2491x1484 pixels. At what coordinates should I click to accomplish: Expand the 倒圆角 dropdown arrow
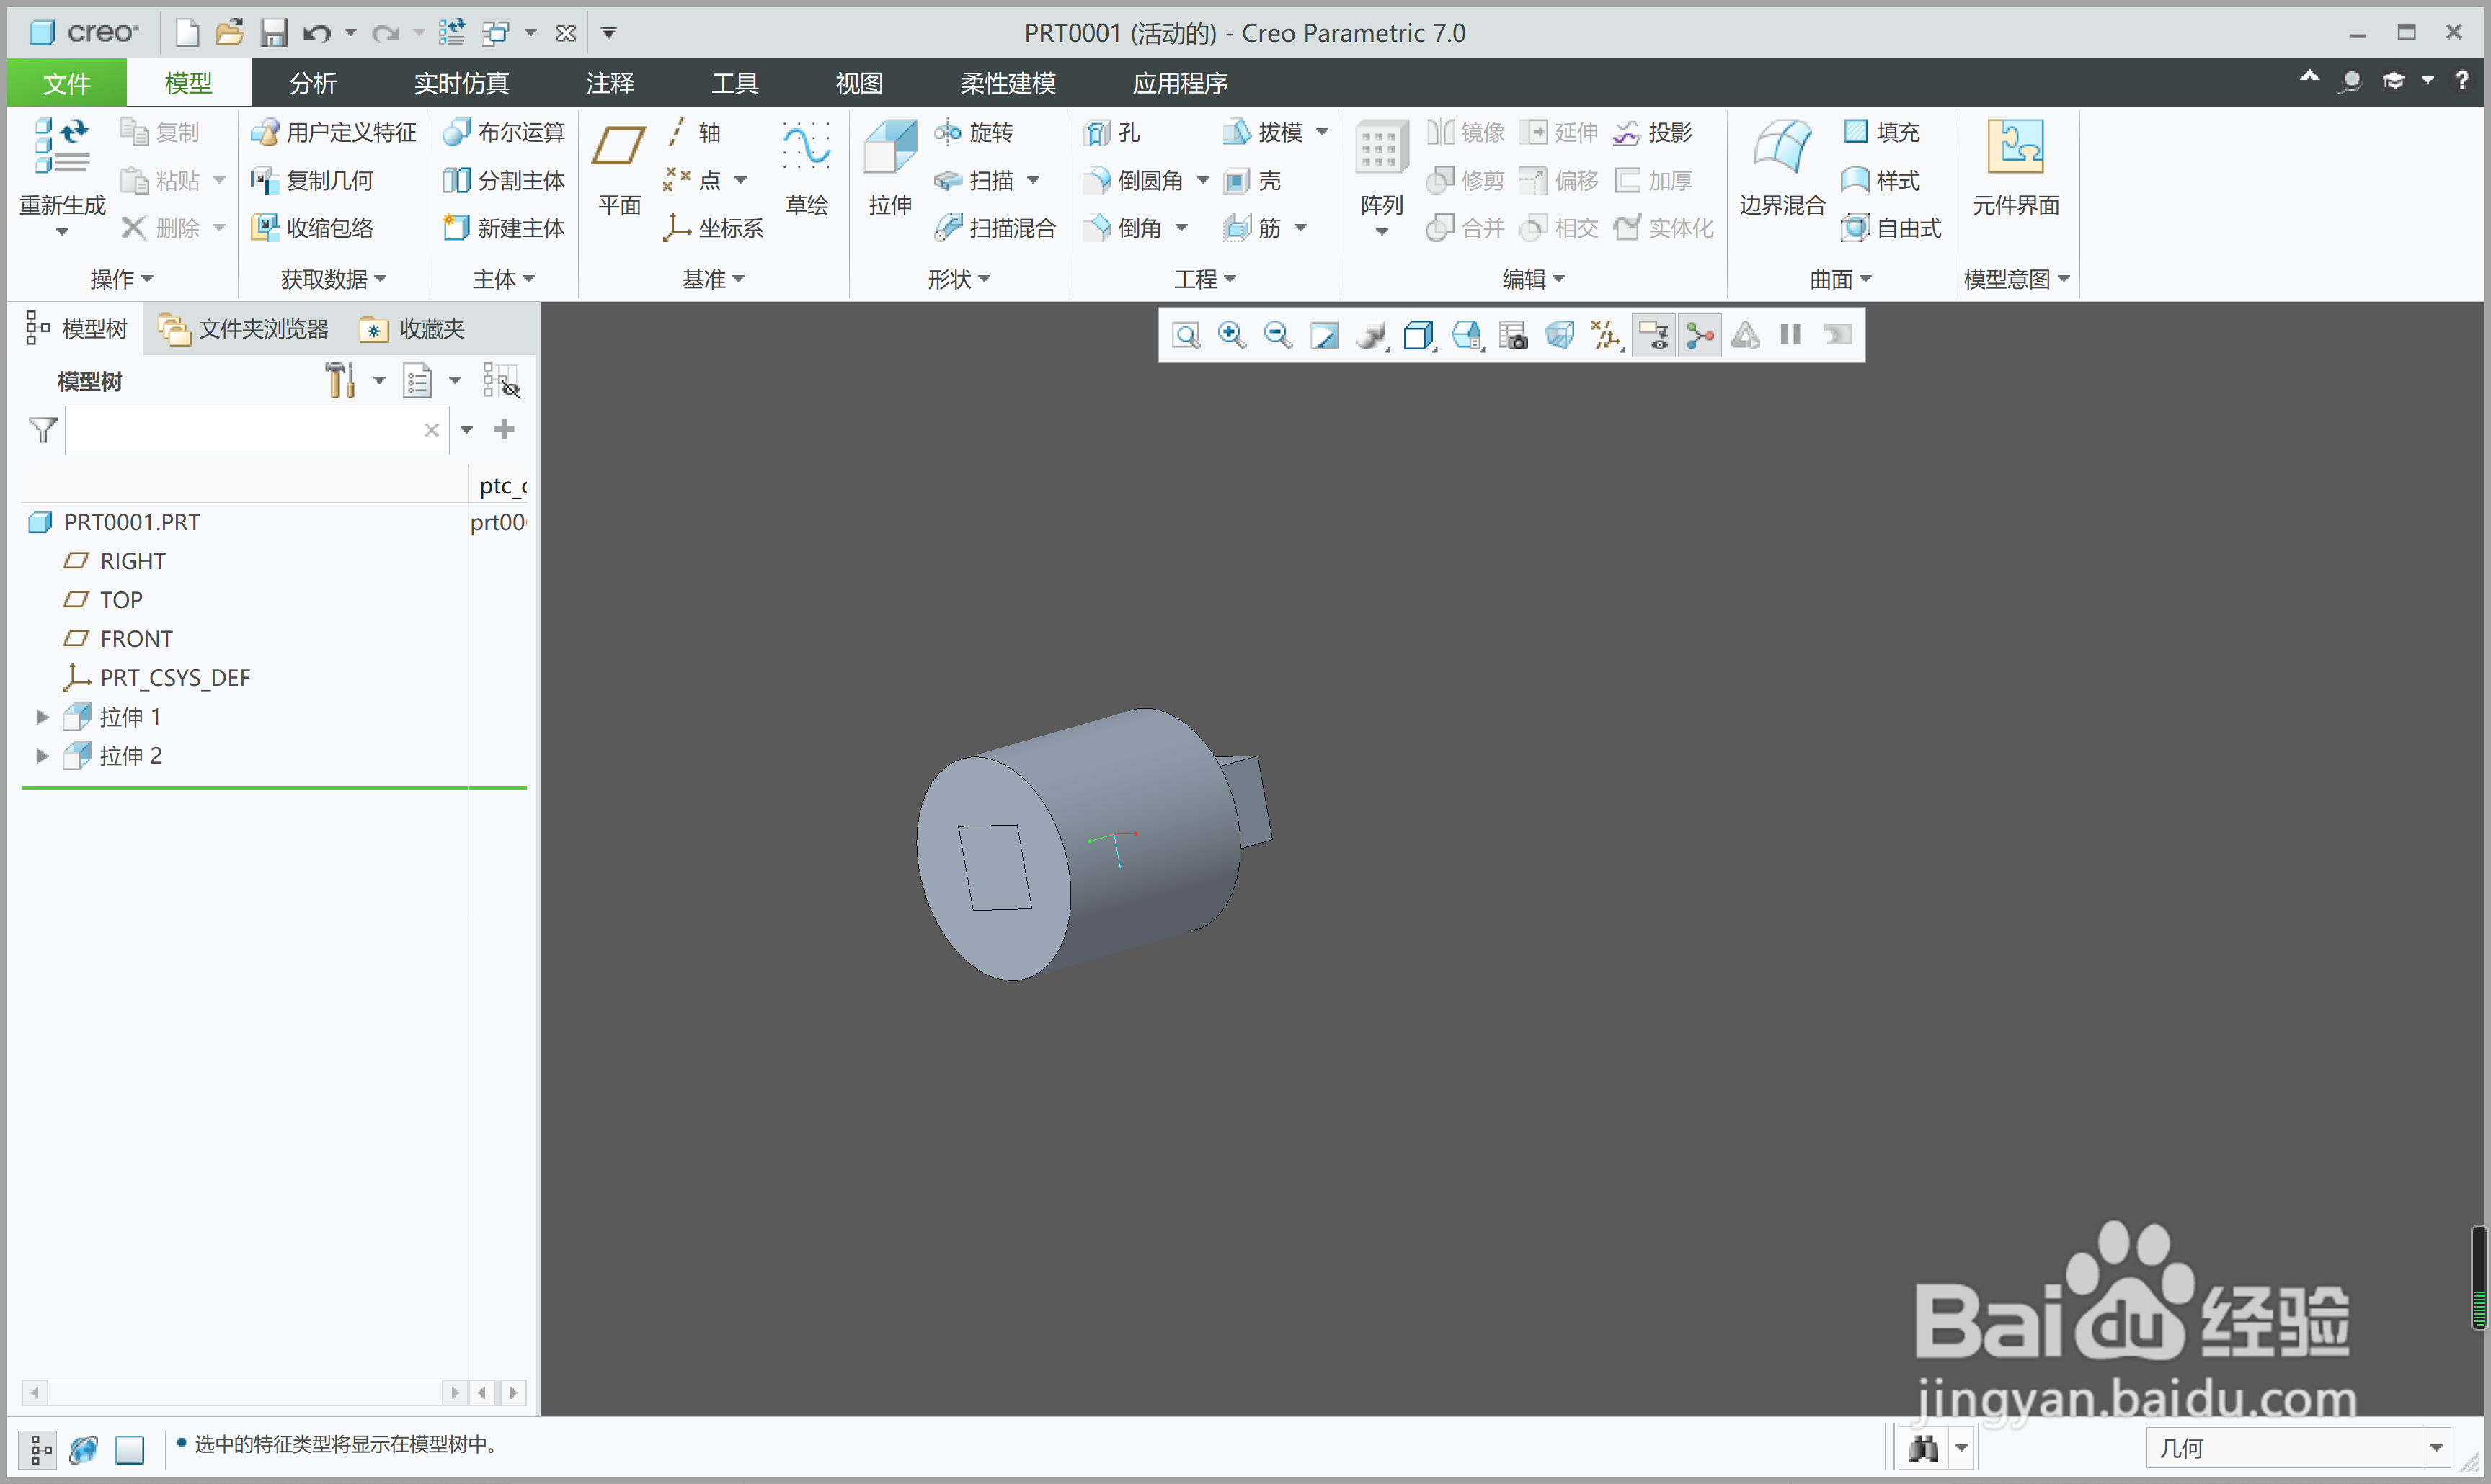[x=1204, y=181]
